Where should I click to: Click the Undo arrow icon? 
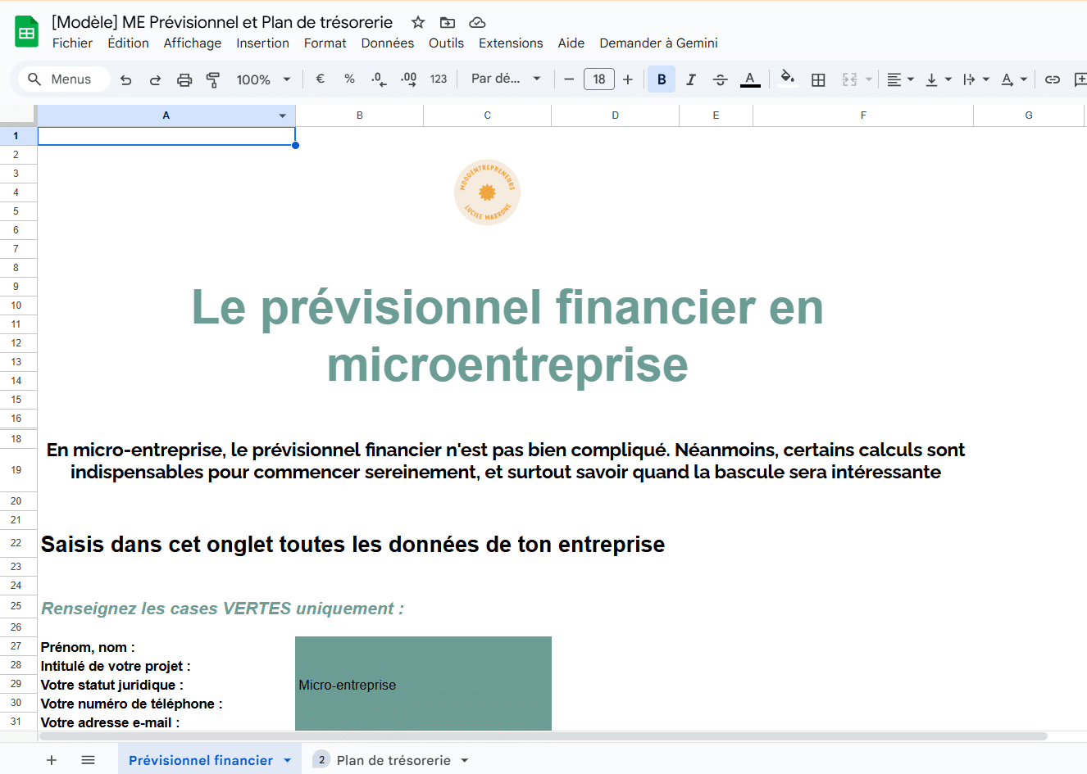click(125, 79)
